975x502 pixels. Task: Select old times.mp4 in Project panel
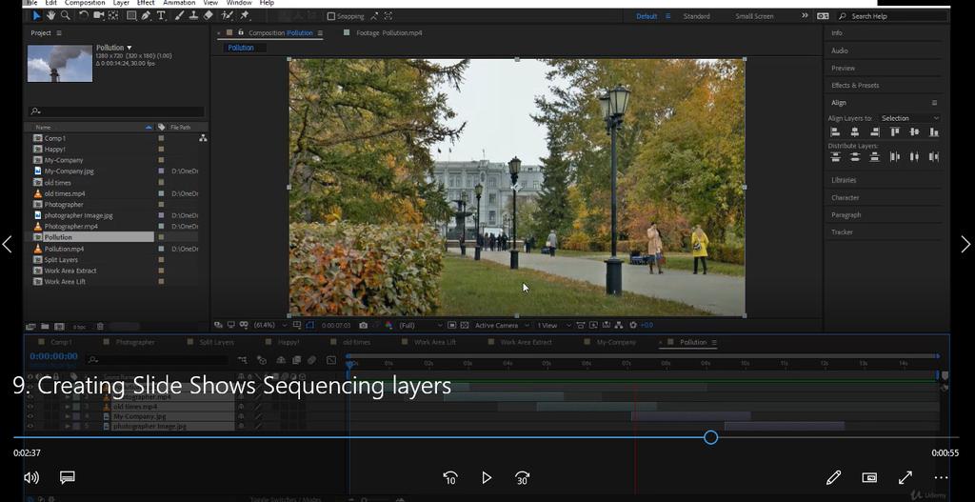pos(64,193)
